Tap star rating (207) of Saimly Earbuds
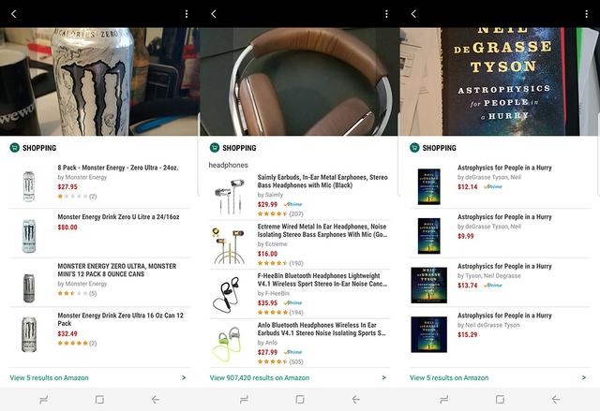 [280, 213]
